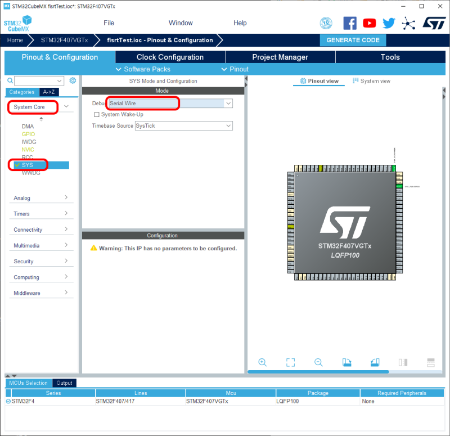Click the STM32CubeMX logo

tap(18, 24)
